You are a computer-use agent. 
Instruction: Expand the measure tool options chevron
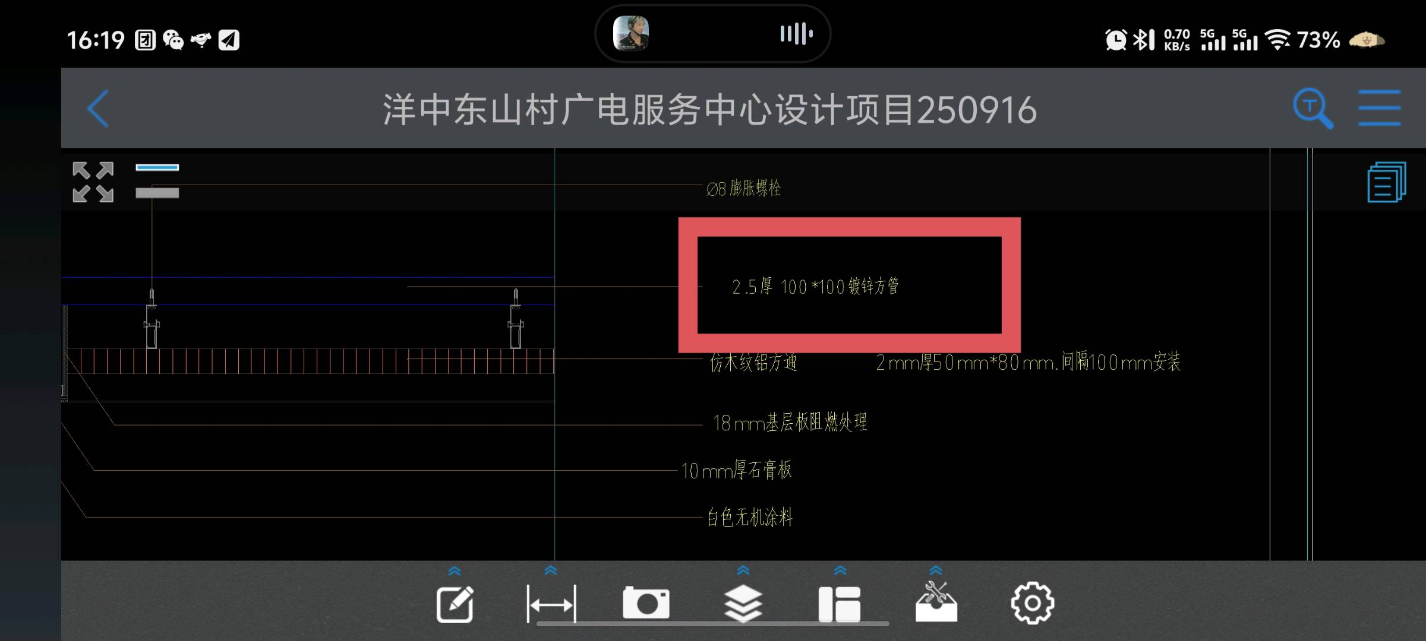point(551,570)
